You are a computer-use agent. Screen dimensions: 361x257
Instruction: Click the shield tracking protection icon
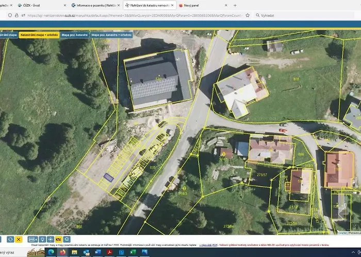(10, 15)
